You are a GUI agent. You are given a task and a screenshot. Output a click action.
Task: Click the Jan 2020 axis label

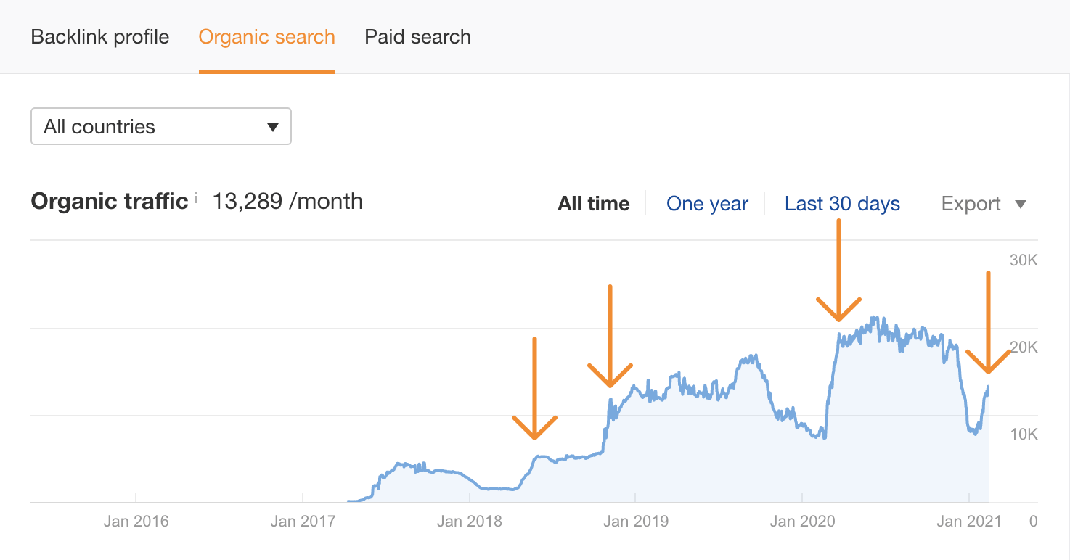click(x=803, y=521)
